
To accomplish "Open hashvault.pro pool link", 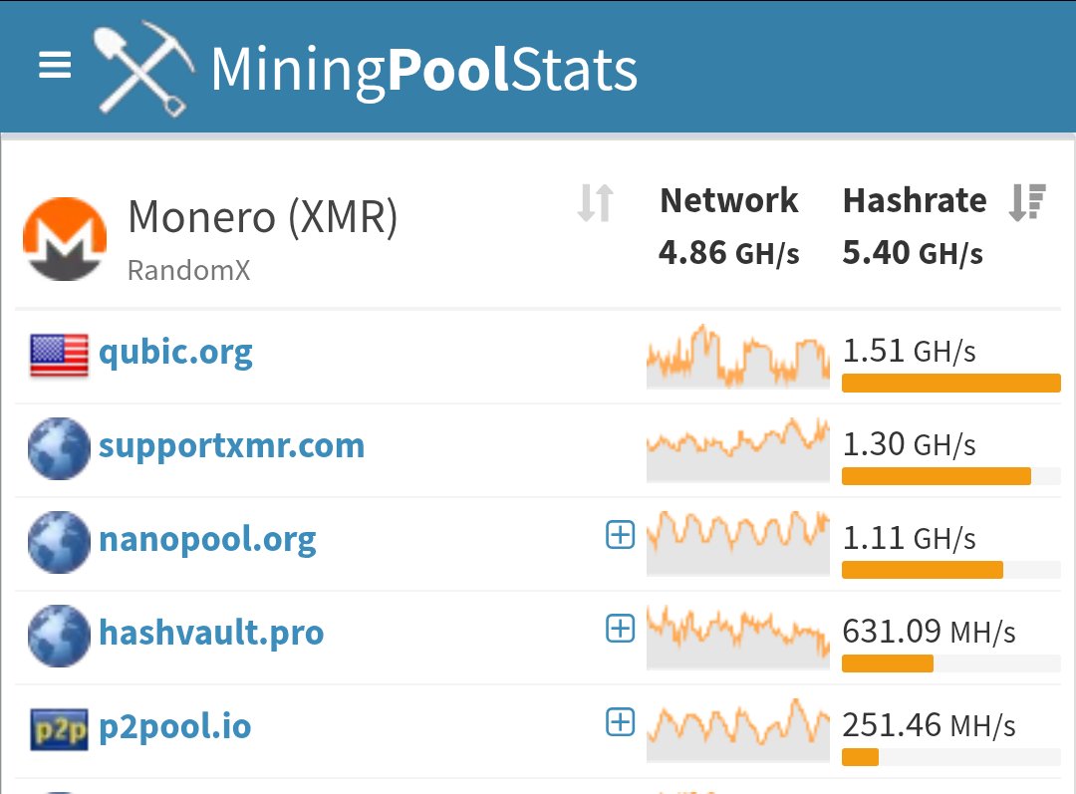I will pos(211,633).
